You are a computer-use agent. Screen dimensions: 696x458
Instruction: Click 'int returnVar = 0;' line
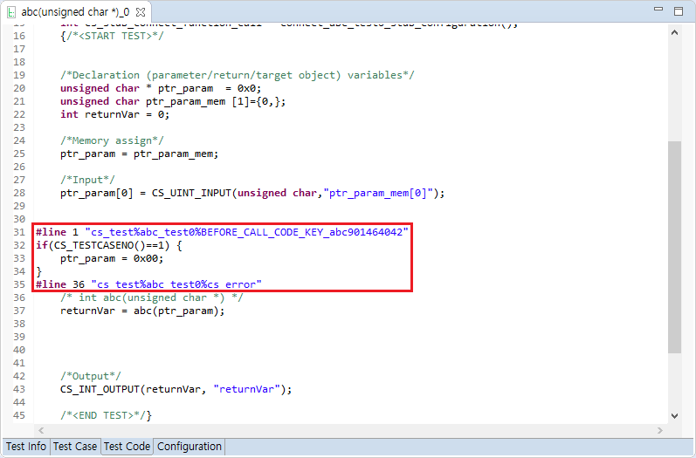point(115,114)
